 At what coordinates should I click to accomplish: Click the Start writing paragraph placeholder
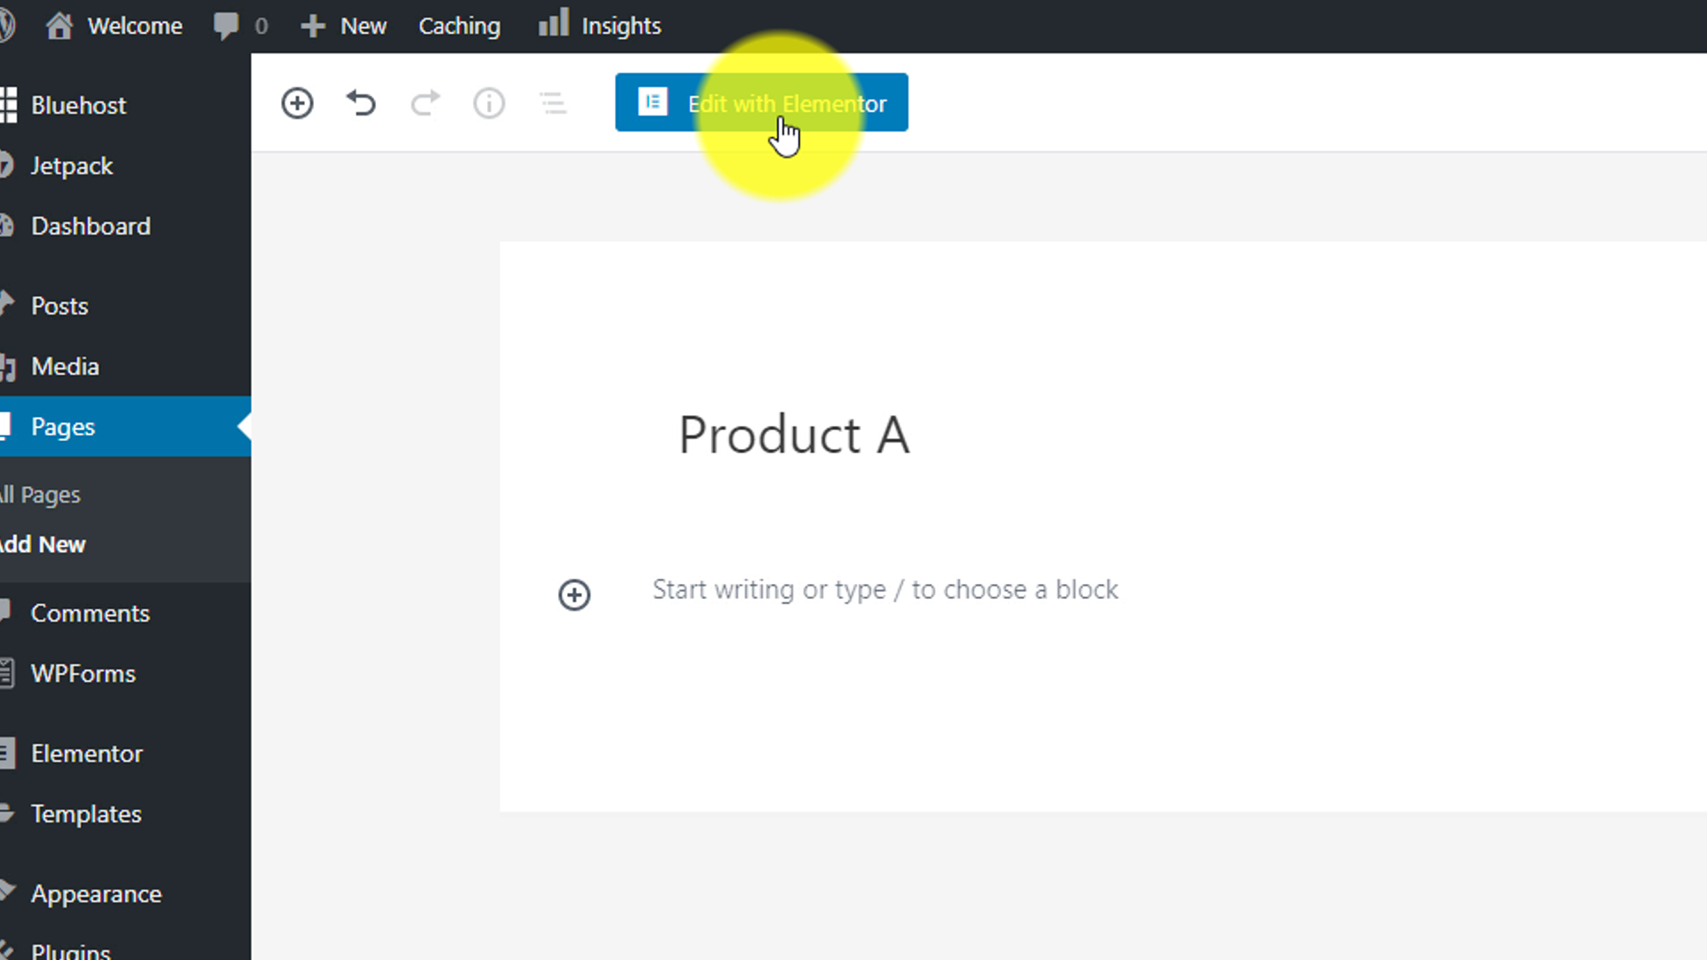pyautogui.click(x=885, y=589)
